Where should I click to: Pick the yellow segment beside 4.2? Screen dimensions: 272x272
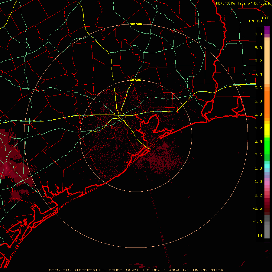coord(267,129)
